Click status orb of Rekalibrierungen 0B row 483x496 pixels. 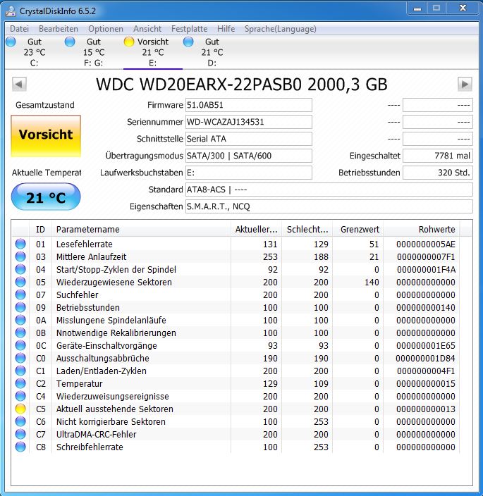(x=20, y=333)
